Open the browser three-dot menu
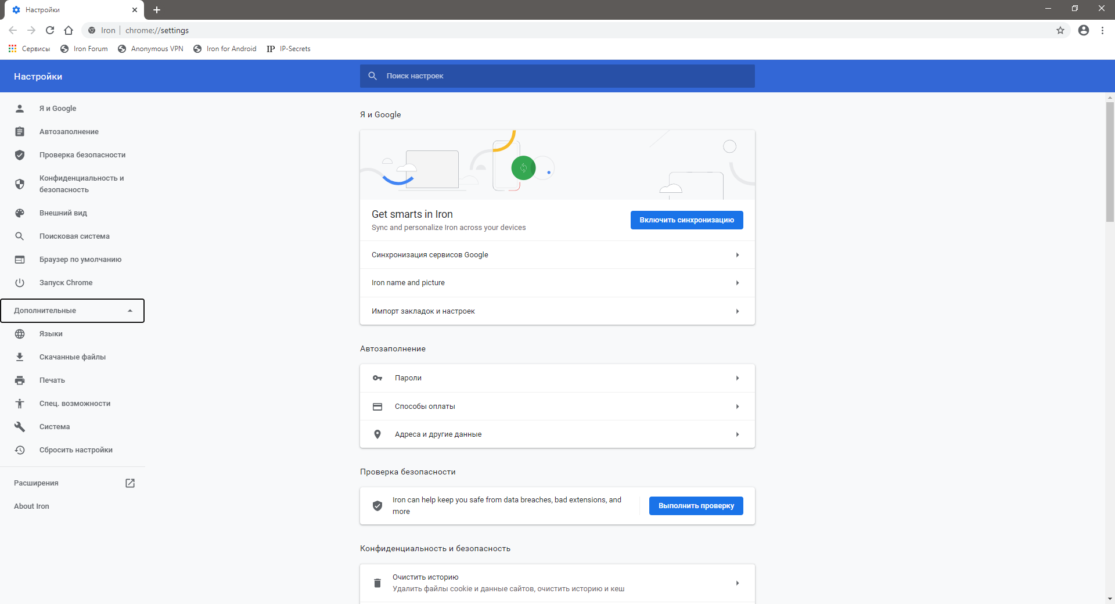 (1102, 30)
